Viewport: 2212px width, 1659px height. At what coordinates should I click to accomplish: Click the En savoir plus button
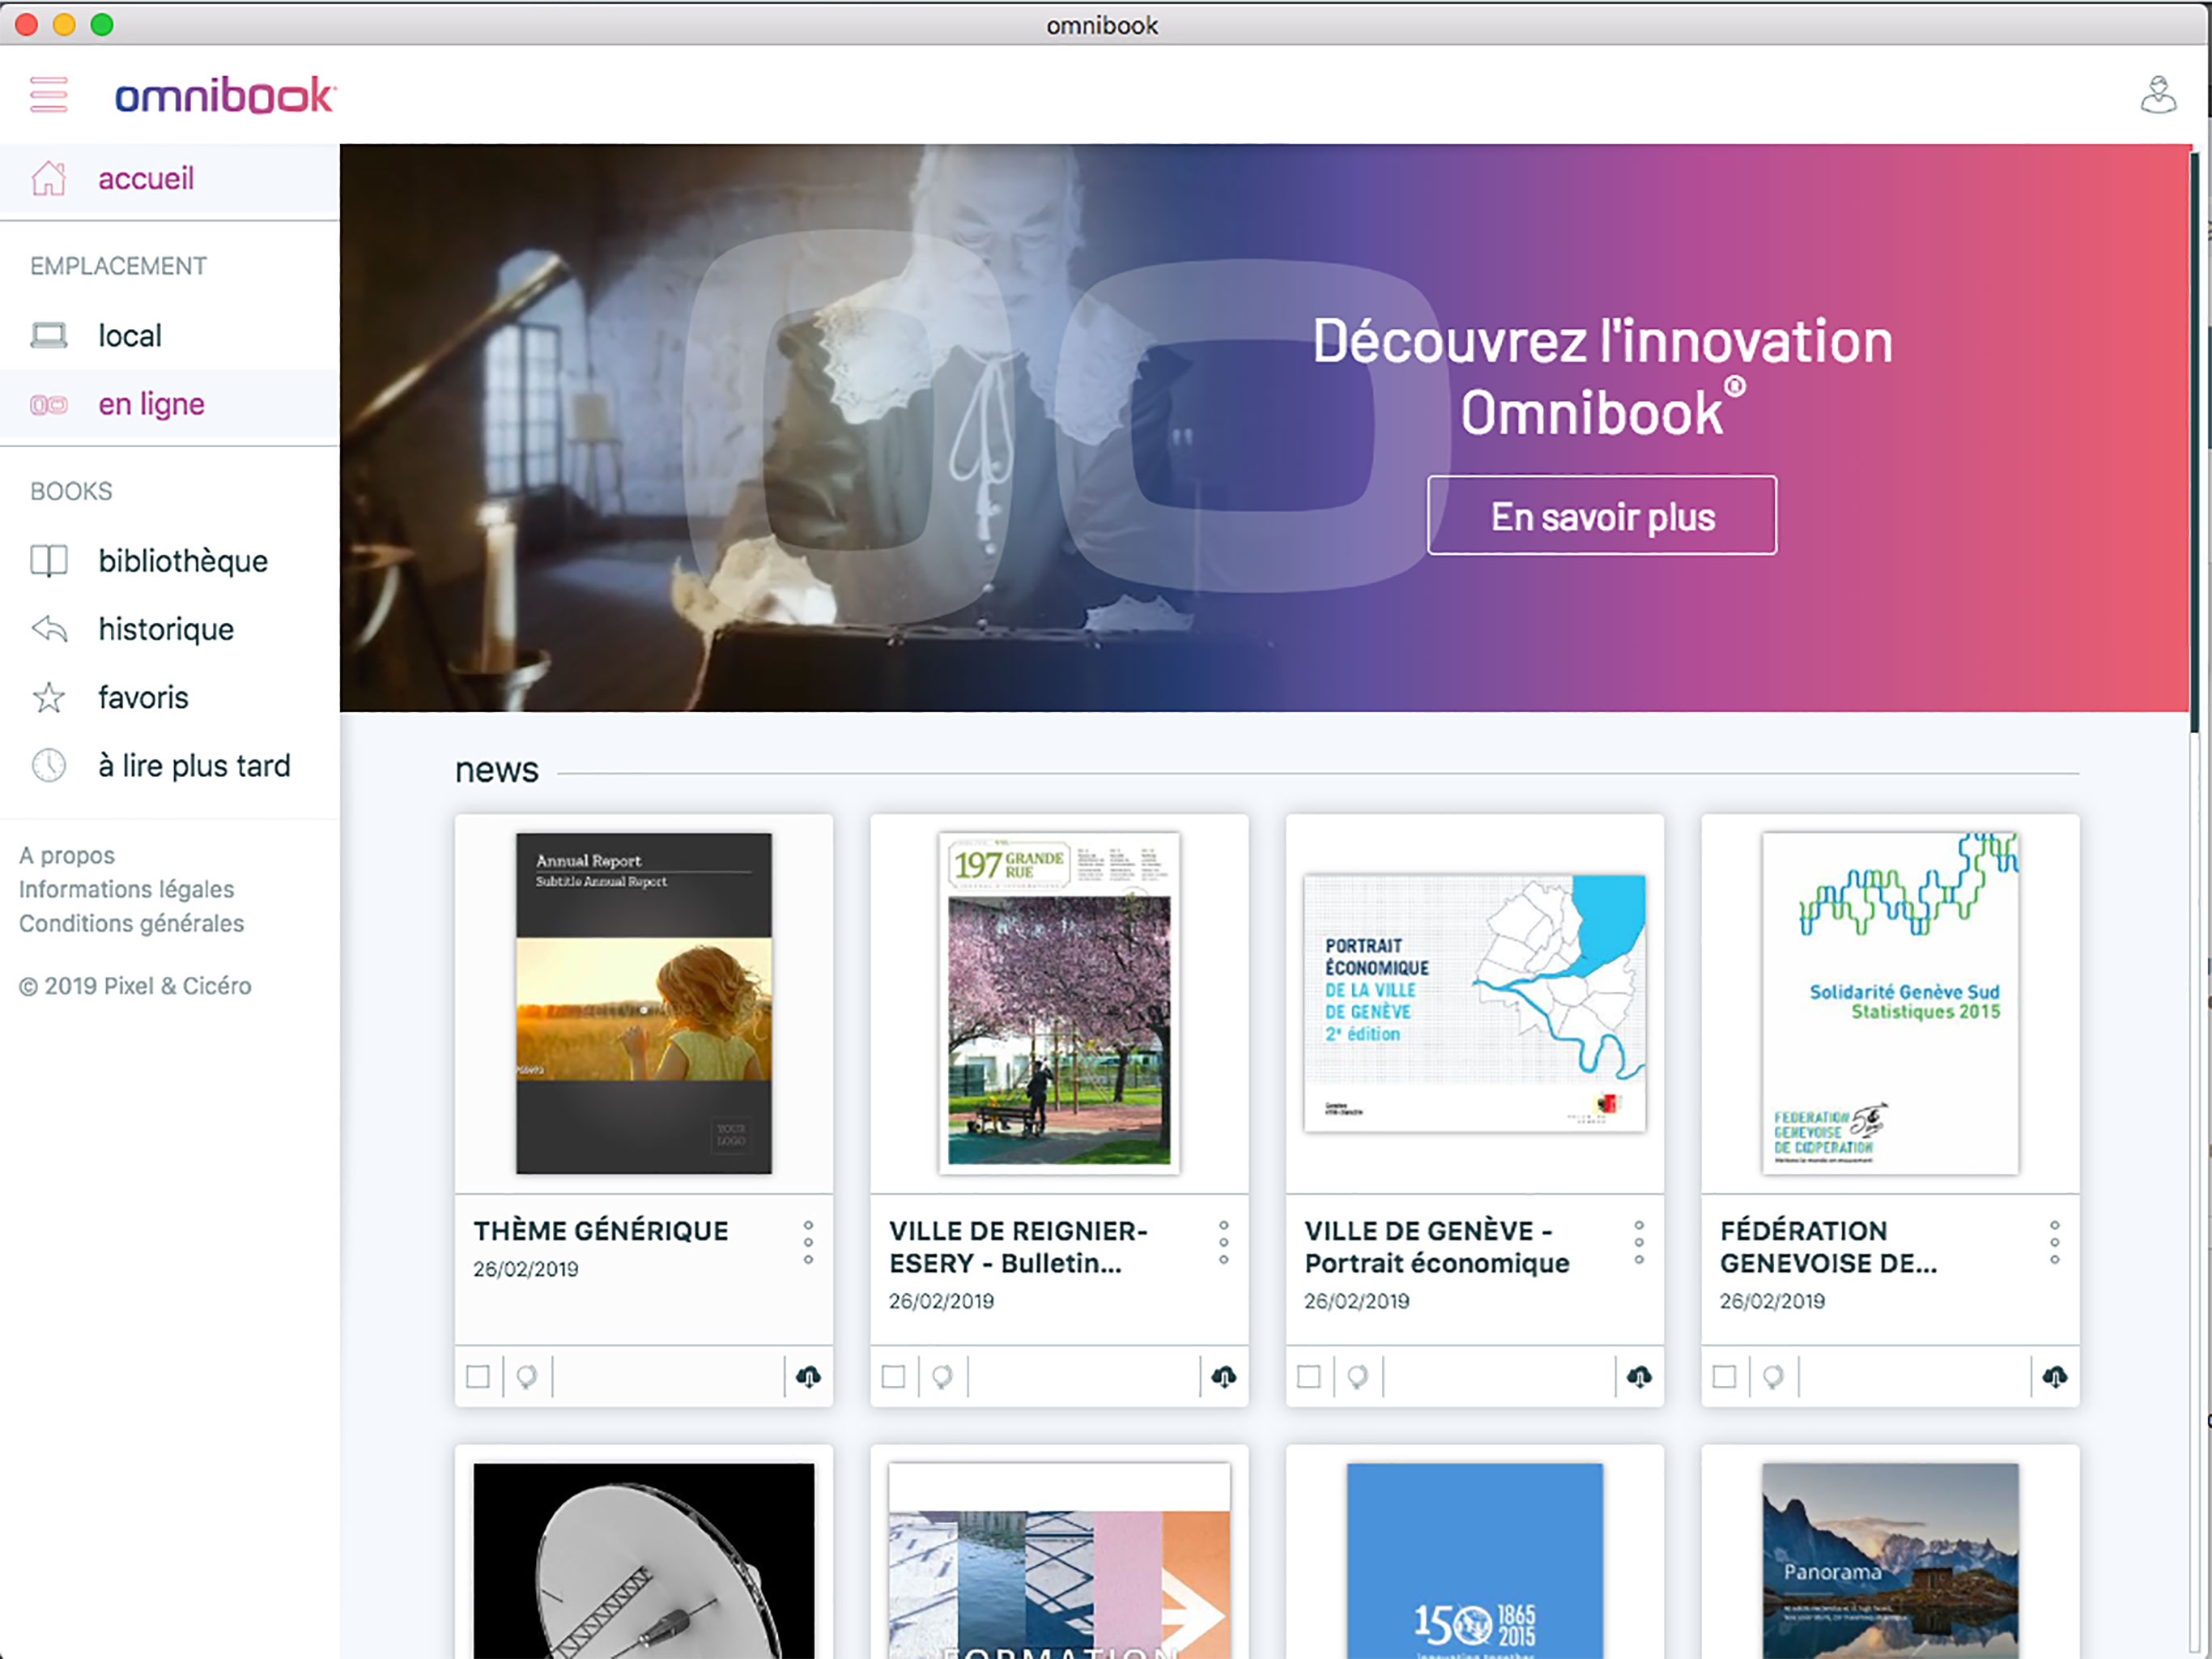[1602, 515]
